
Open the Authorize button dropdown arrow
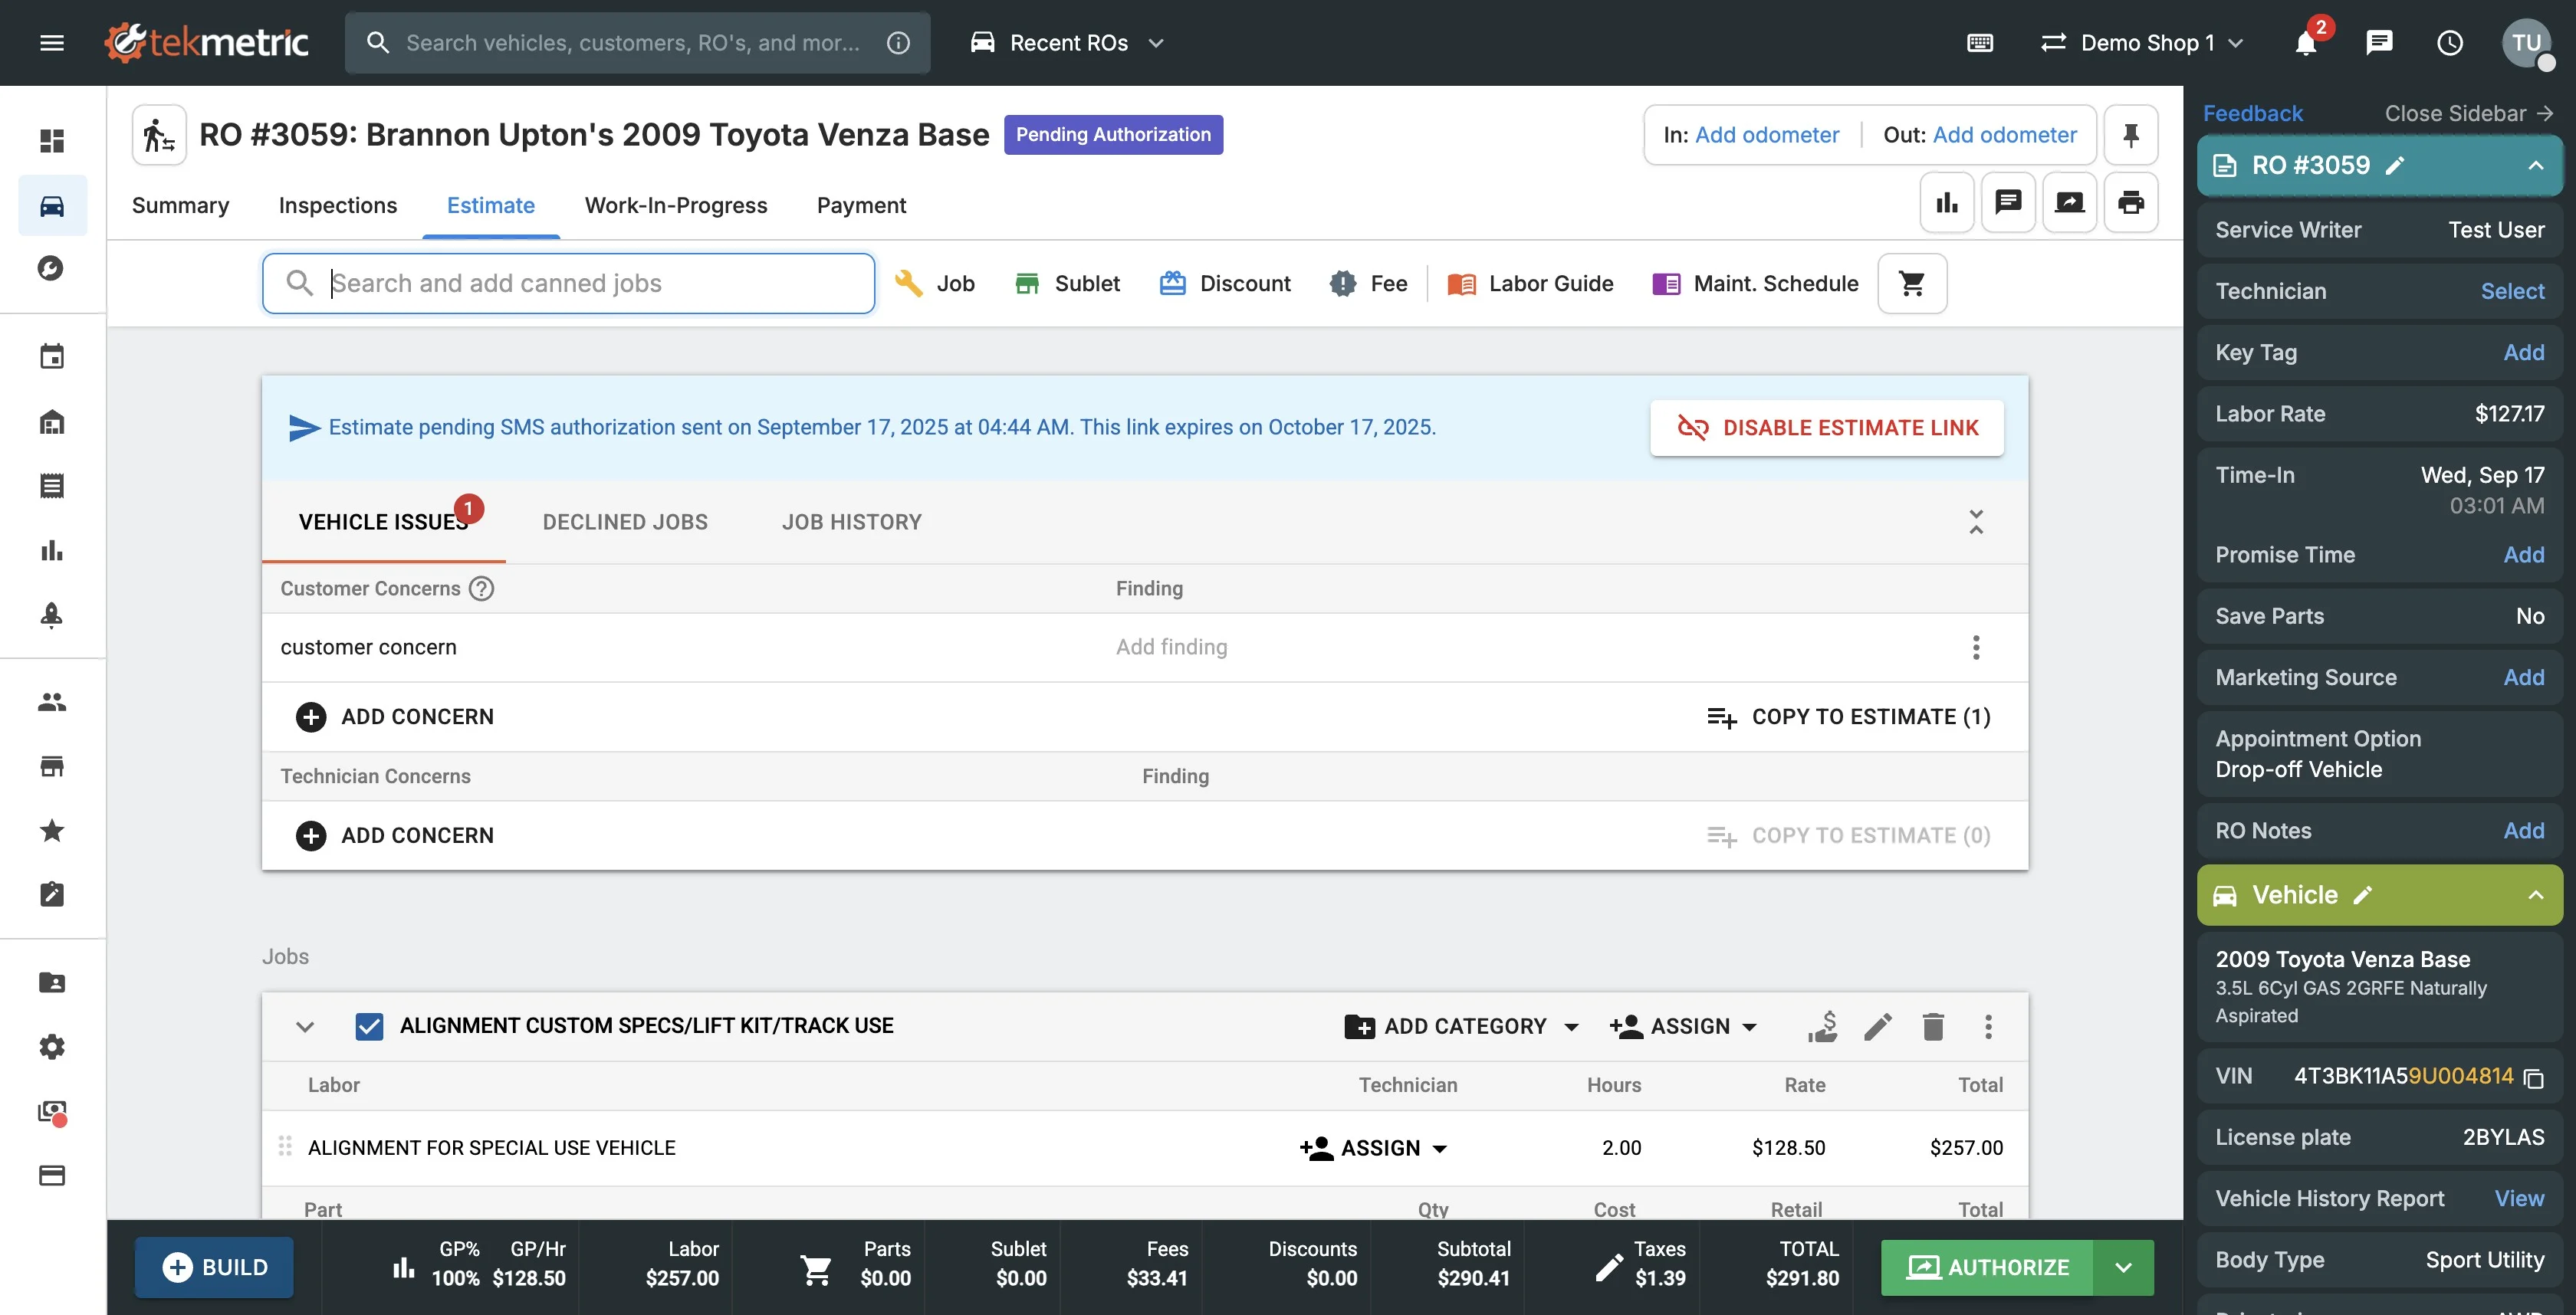pos(2123,1267)
